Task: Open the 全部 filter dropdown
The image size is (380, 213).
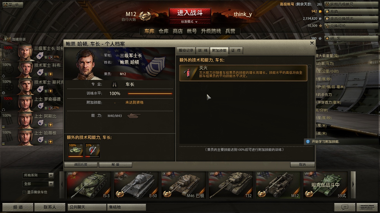Action: click(38, 184)
